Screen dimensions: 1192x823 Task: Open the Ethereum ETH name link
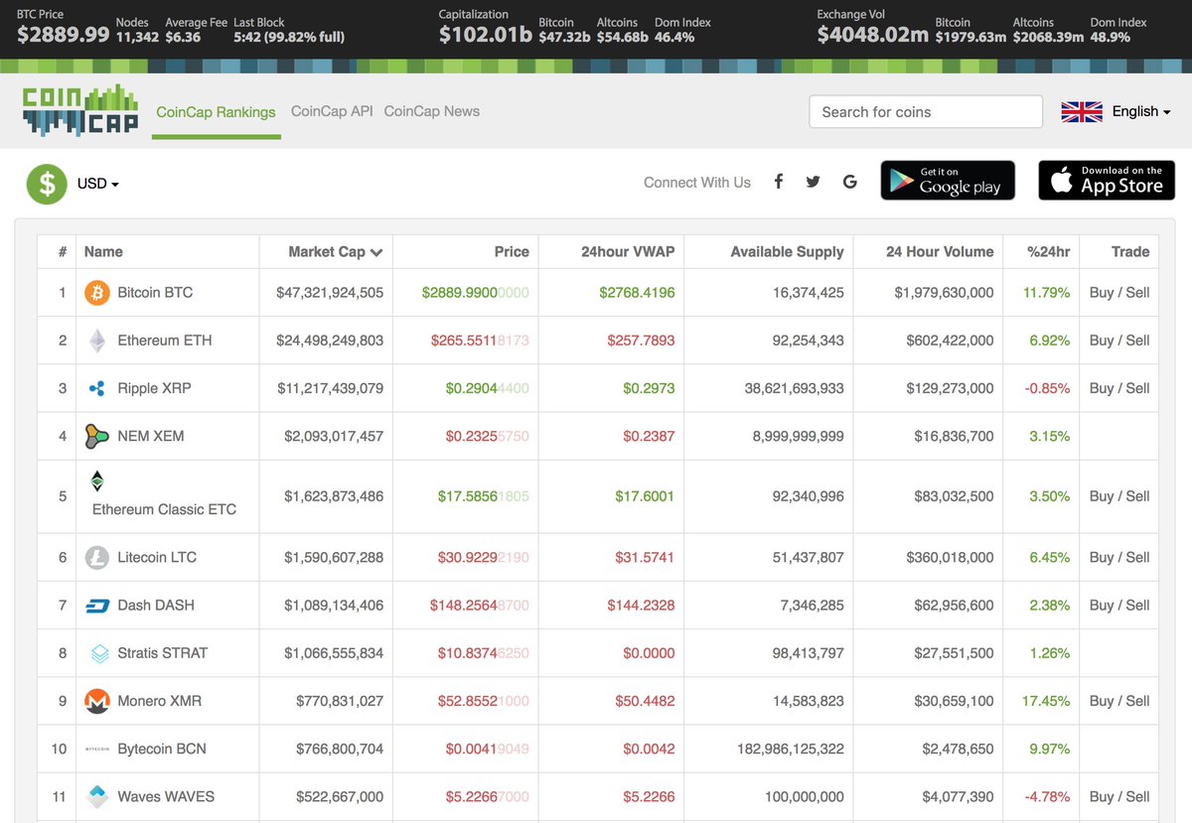pyautogui.click(x=164, y=341)
